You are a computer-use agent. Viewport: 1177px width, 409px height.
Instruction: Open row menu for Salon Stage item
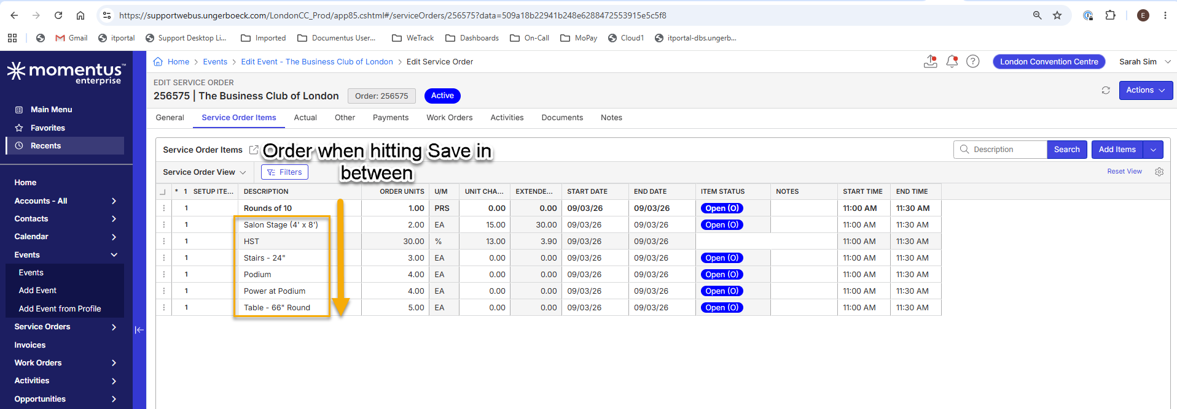[164, 225]
